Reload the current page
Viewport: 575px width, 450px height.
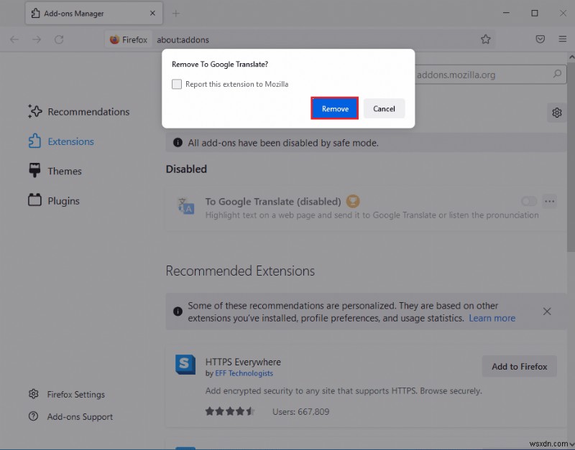click(60, 39)
